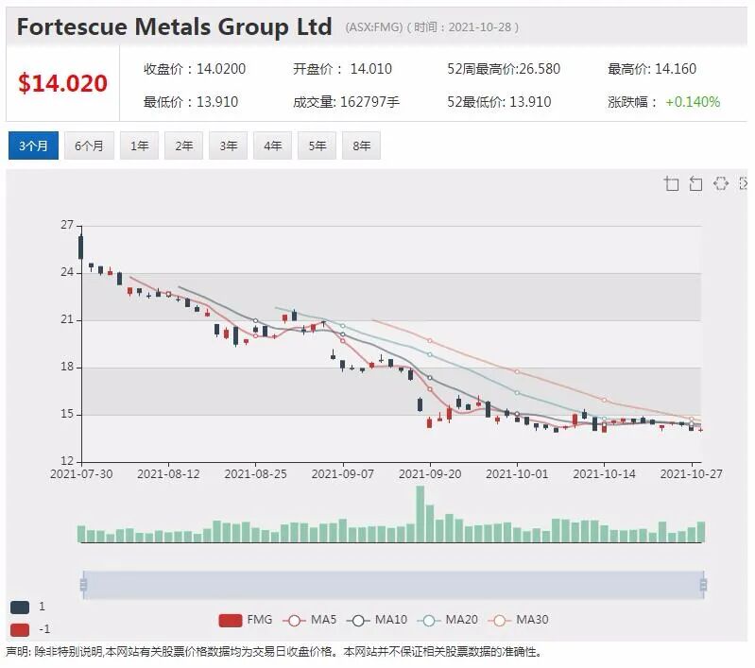Click the zoom reset back icon
Screen dimensions: 755x668
click(x=695, y=183)
